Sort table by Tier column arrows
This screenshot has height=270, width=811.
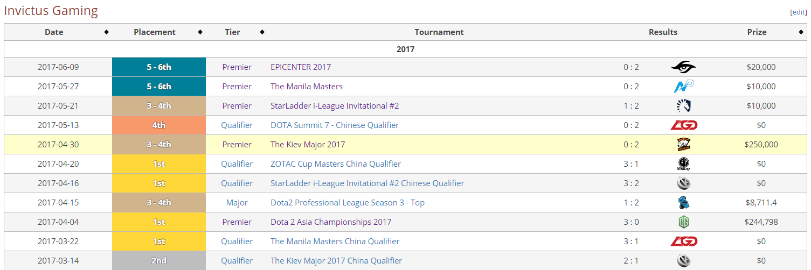[x=262, y=32]
